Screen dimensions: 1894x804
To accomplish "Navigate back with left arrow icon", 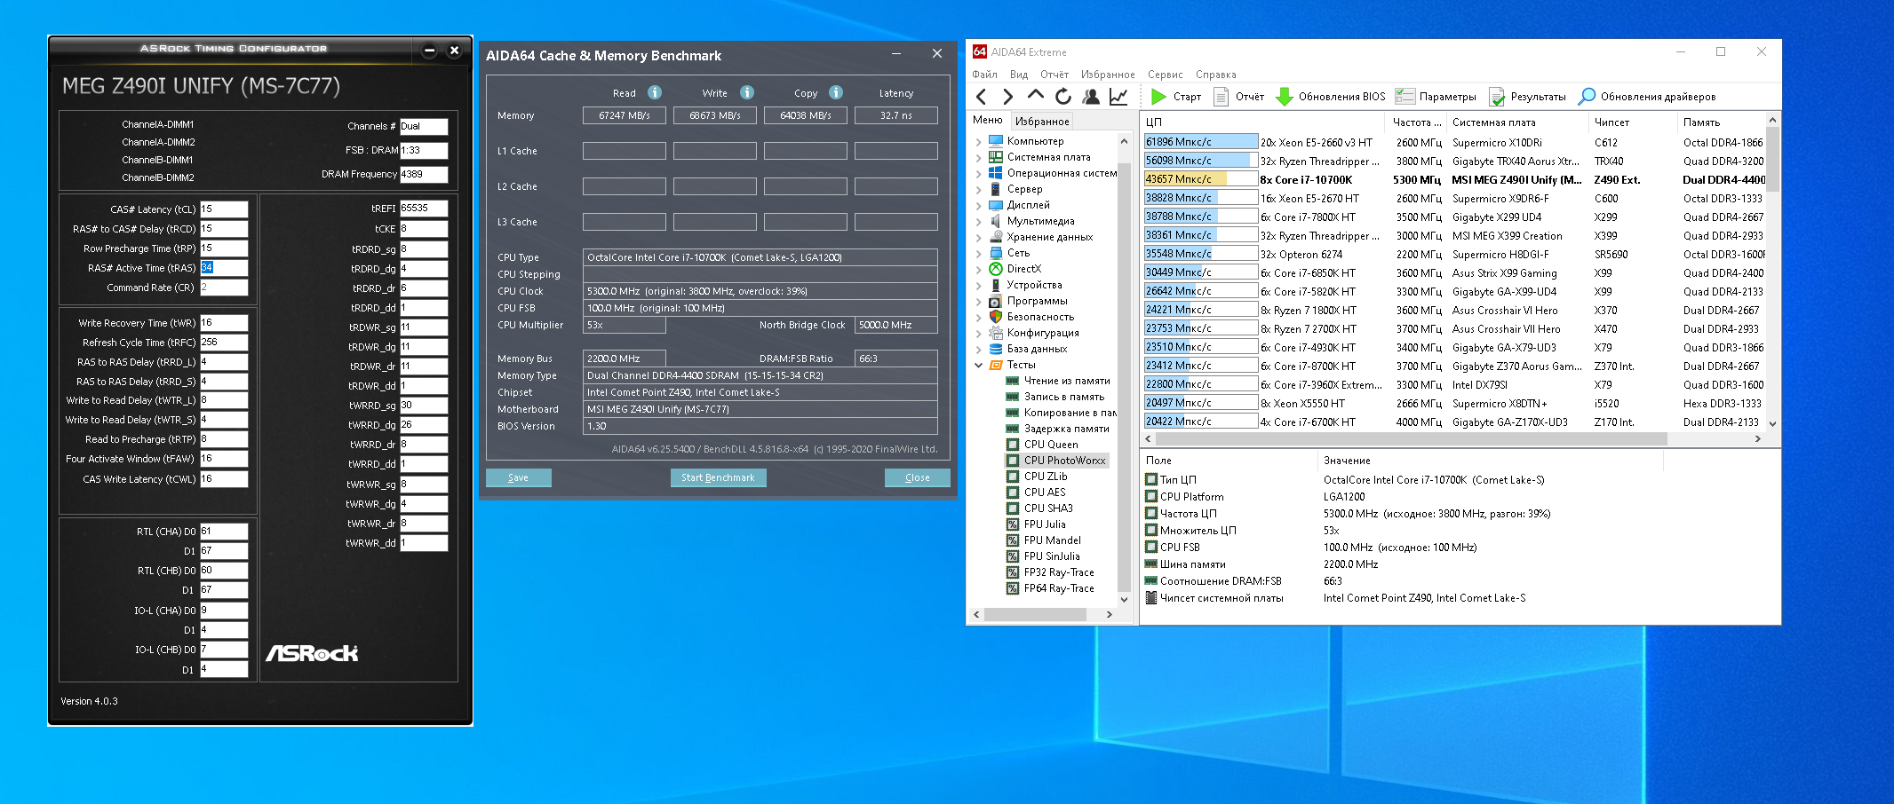I will (x=981, y=97).
